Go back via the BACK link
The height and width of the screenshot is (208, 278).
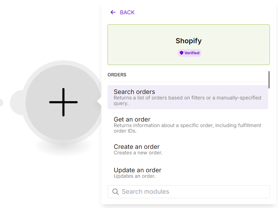tap(127, 12)
